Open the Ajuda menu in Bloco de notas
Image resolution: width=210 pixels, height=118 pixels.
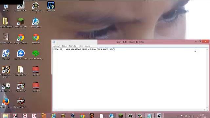coord(88,46)
